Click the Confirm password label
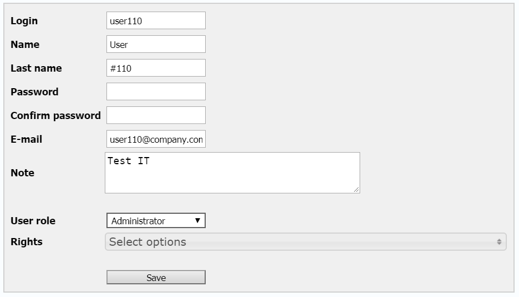The image size is (519, 297). [55, 116]
